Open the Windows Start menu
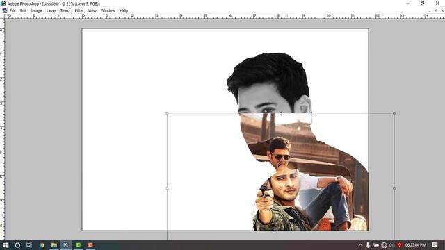Screen dimensions: 445x250 click(6, 245)
